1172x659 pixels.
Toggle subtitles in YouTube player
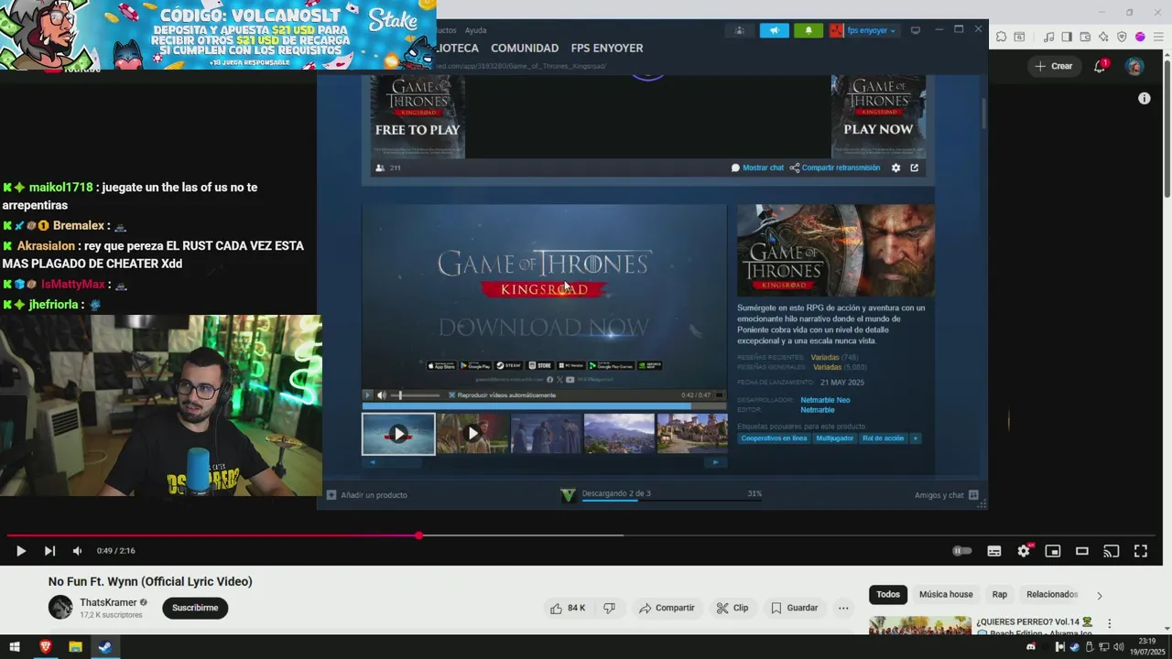coord(994,551)
